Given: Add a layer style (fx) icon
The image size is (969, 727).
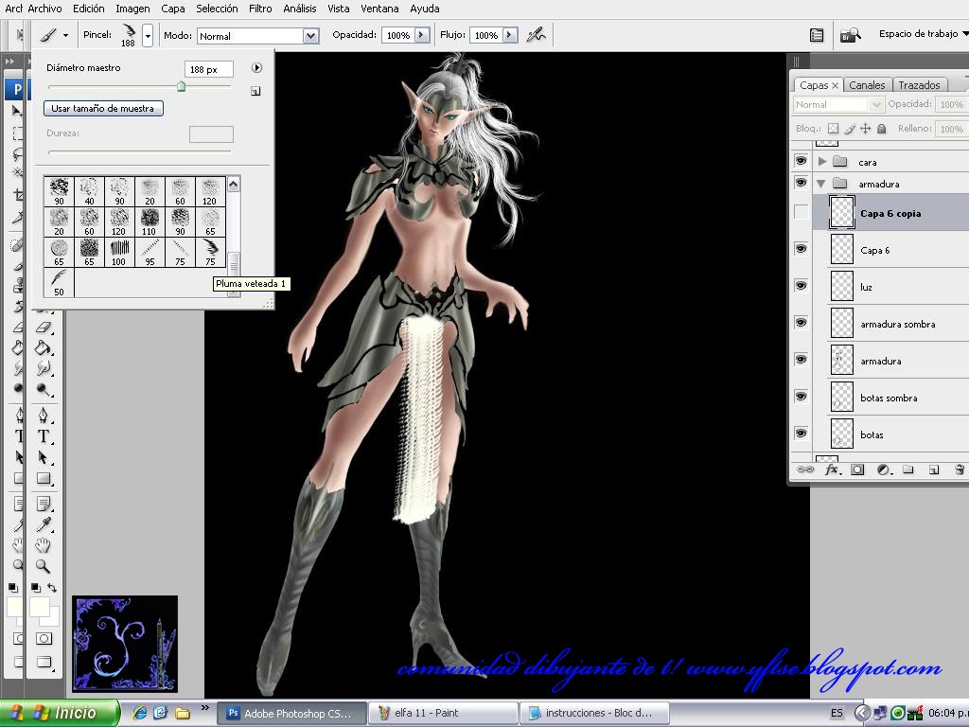Looking at the screenshot, I should point(832,470).
